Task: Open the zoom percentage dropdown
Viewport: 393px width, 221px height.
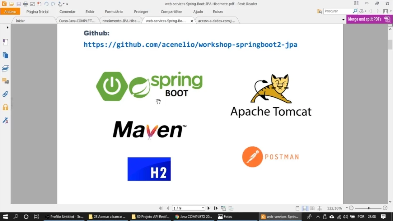Action: click(346, 208)
